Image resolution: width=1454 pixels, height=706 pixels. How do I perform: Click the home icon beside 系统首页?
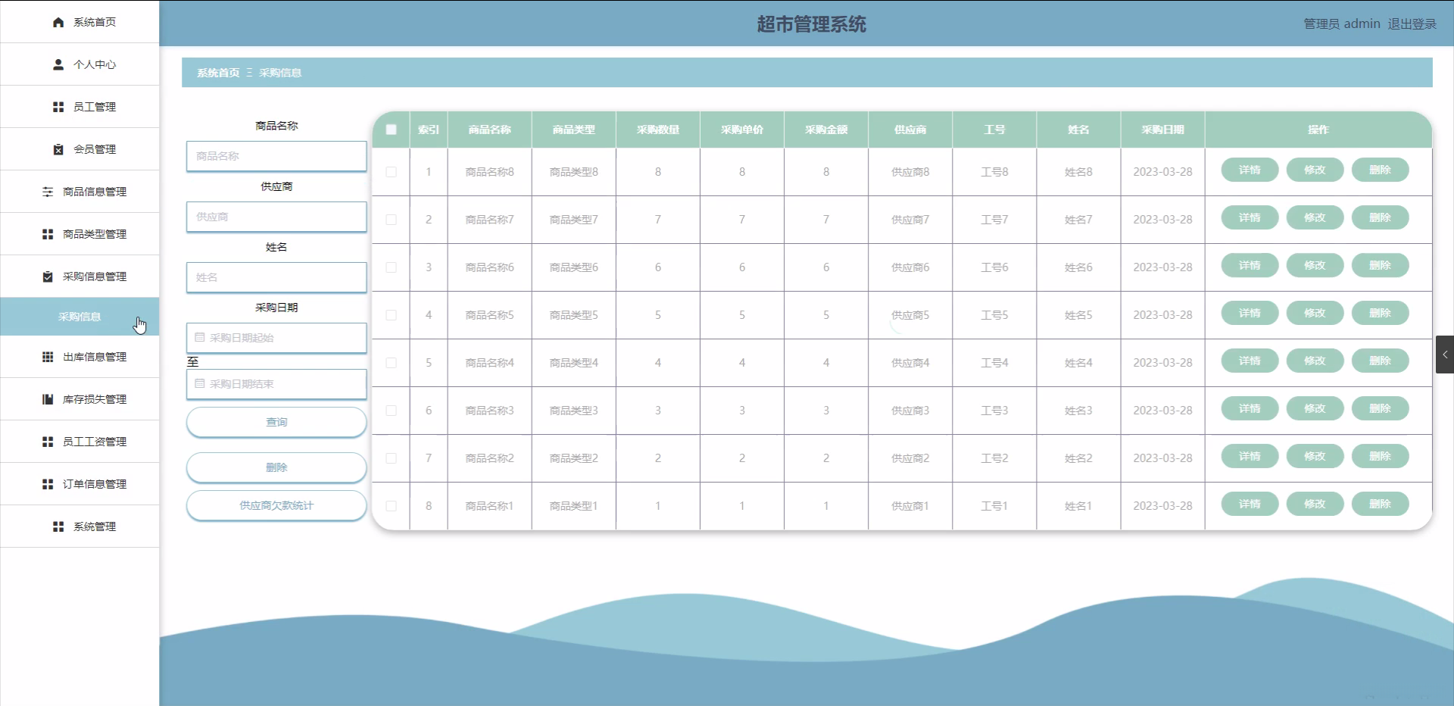pos(58,23)
